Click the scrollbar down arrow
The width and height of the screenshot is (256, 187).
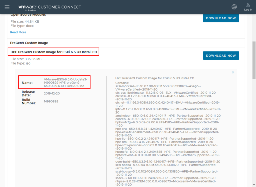pos(254,185)
